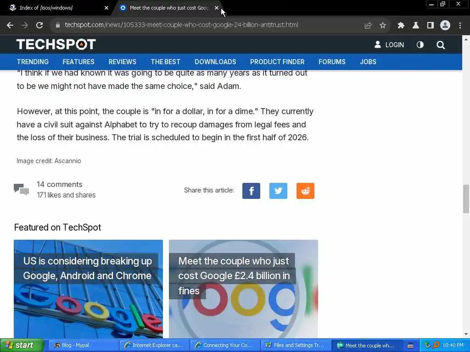Click Meet the couple taskbar button
Screen dimensions: 470x352
pyautogui.click(x=366, y=346)
